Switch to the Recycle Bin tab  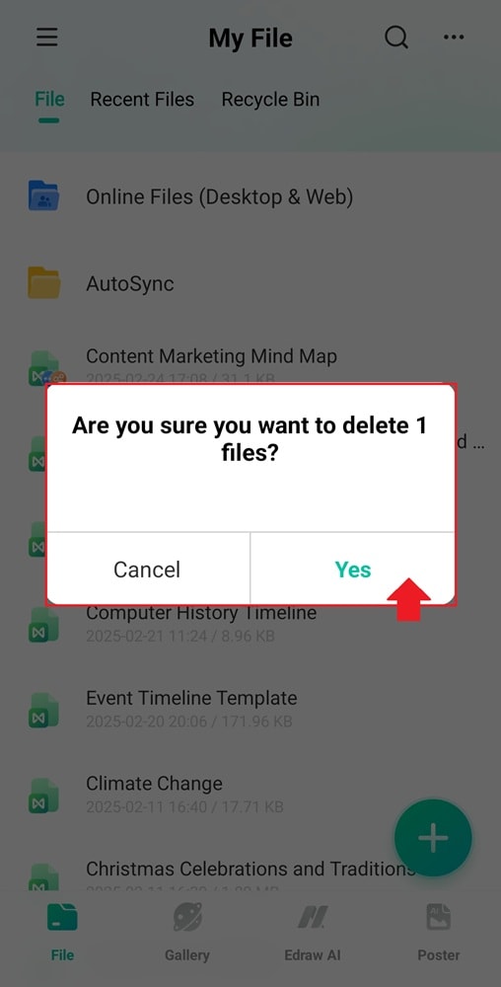tap(270, 100)
